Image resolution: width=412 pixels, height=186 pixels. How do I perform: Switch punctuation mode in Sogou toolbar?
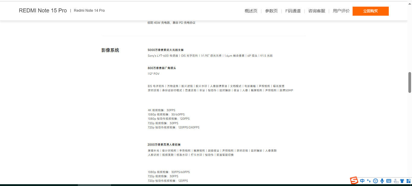(369, 181)
